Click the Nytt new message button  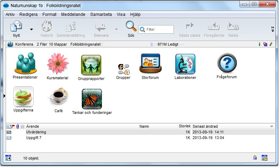pyautogui.click(x=17, y=29)
